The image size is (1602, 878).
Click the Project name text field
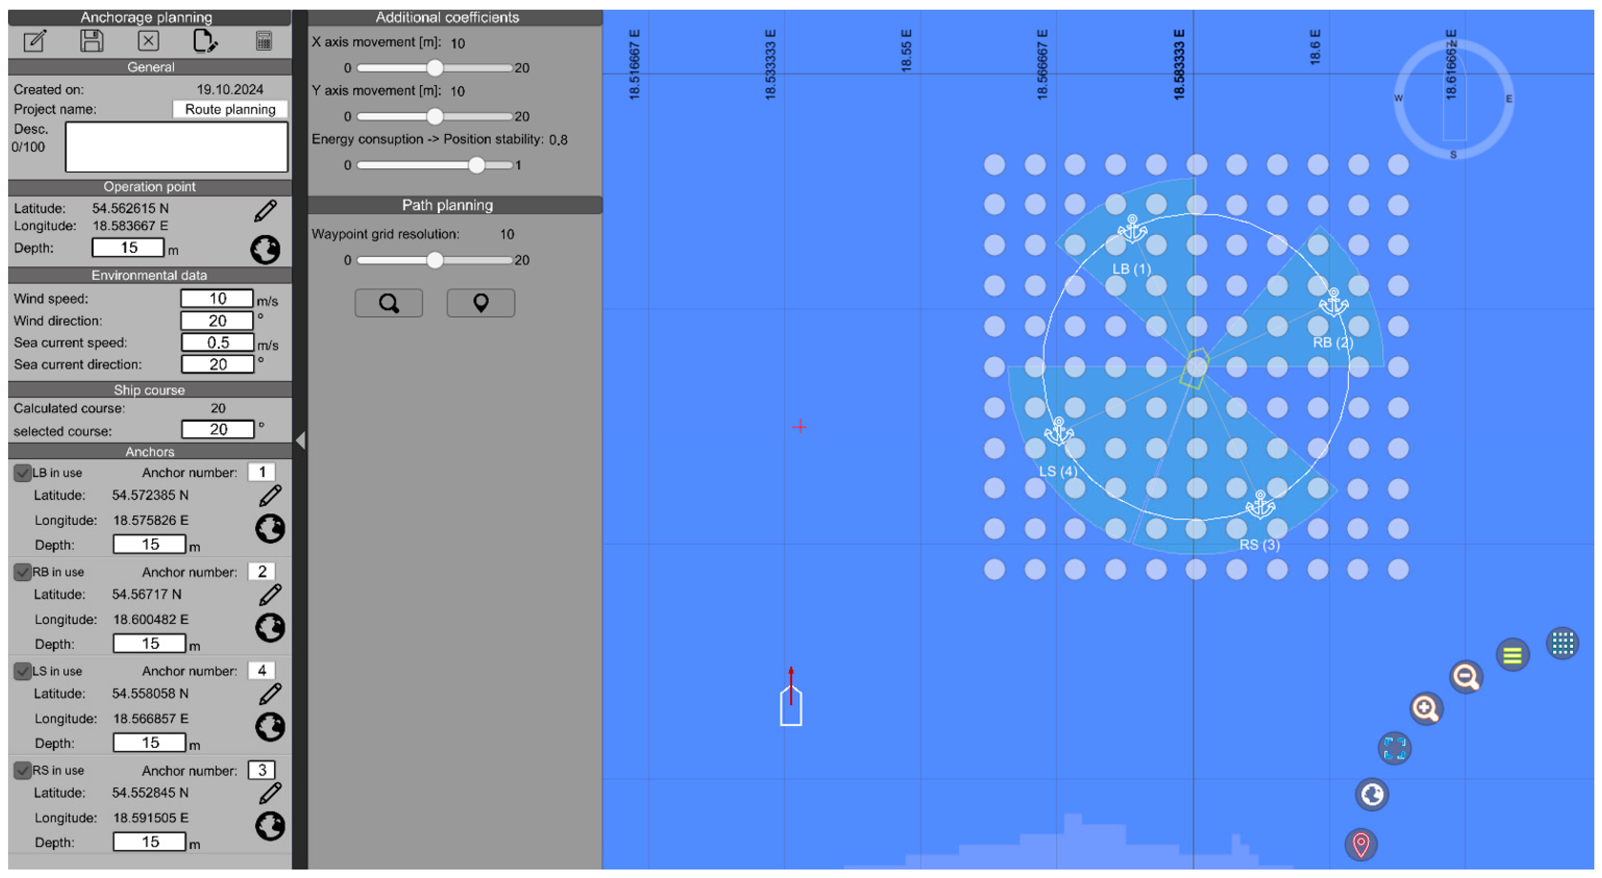point(230,109)
